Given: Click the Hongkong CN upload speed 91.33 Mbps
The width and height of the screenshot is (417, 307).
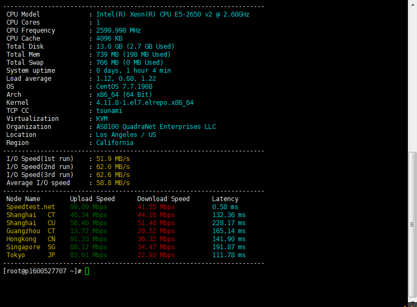Looking at the screenshot, I should click(x=88, y=239).
